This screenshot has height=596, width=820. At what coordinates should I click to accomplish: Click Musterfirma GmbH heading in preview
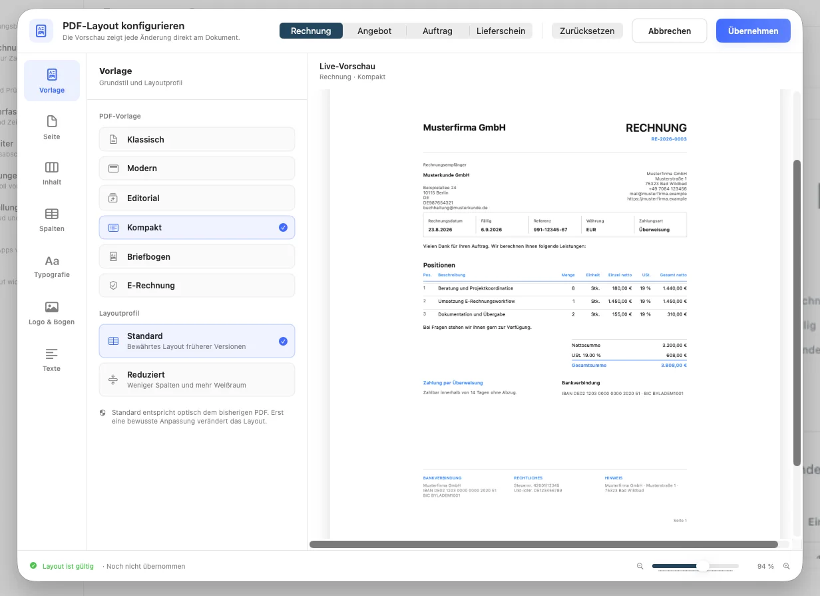[465, 127]
